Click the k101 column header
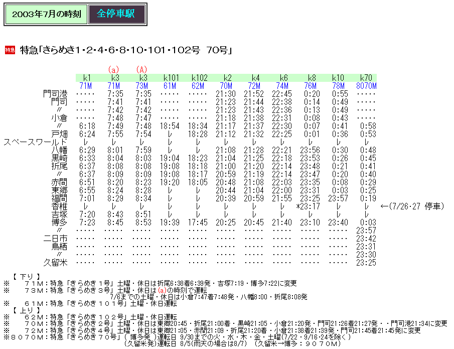This screenshot has height=349, width=454. click(171, 78)
